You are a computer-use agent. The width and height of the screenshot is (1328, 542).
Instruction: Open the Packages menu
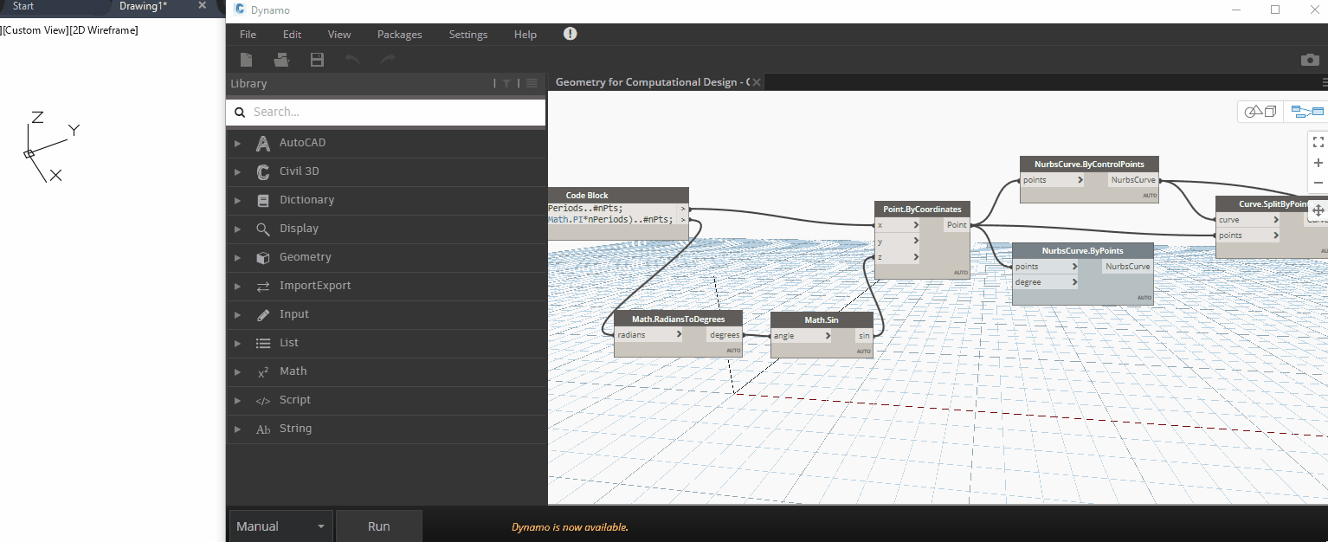[400, 35]
